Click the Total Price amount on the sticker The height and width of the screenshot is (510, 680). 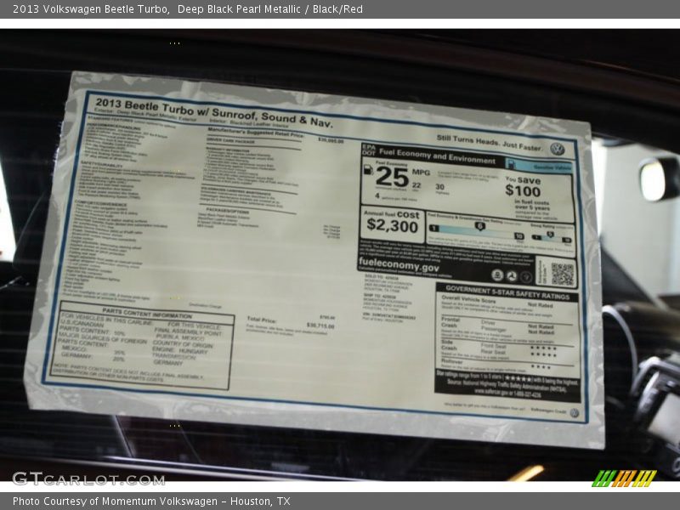click(320, 325)
